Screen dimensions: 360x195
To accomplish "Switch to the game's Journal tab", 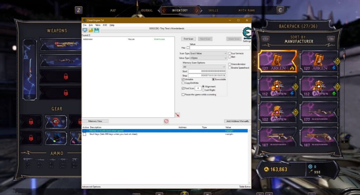I will (x=147, y=10).
